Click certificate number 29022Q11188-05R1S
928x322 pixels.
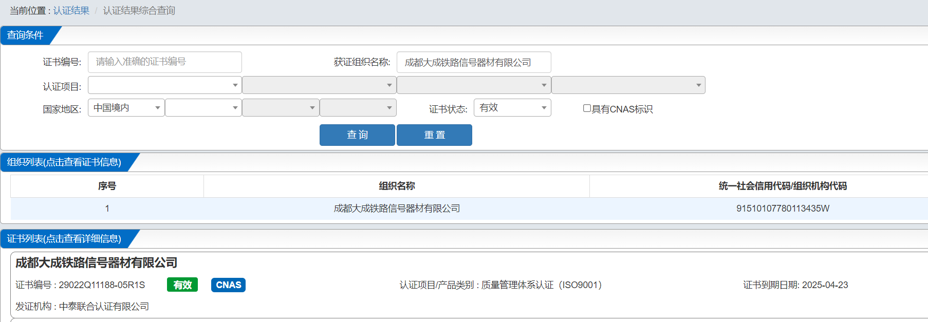[102, 285]
